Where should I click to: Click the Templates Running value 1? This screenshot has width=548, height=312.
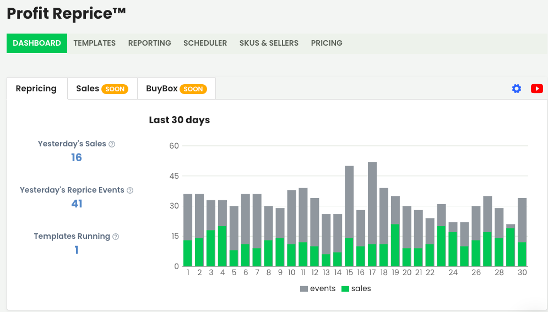[77, 250]
